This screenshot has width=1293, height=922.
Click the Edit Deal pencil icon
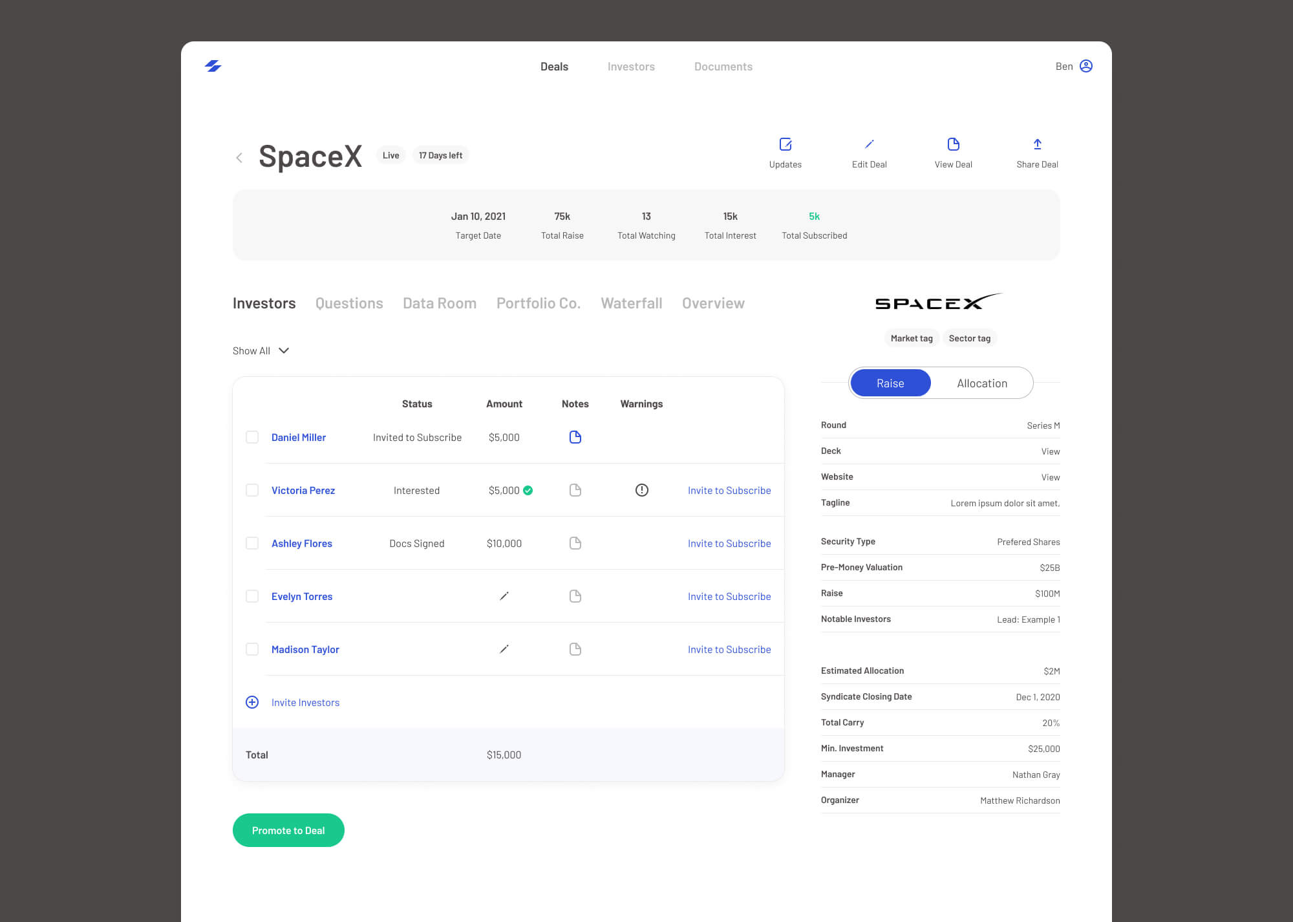pos(869,144)
